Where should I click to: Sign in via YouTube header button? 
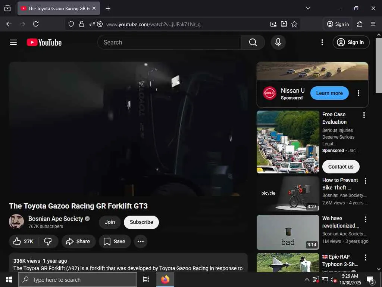pyautogui.click(x=351, y=42)
